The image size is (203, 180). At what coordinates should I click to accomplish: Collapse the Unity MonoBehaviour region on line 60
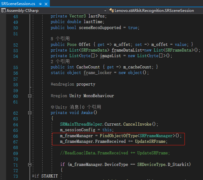[30, 96]
